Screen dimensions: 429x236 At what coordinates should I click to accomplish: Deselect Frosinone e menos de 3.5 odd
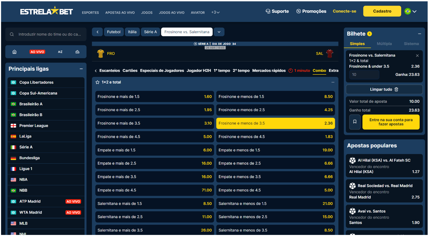[275, 123]
